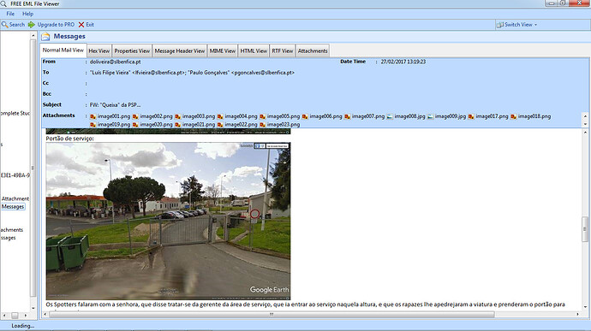The height and width of the screenshot is (331, 591).
Task: Click the Search magnifier icon
Action: coord(4,25)
